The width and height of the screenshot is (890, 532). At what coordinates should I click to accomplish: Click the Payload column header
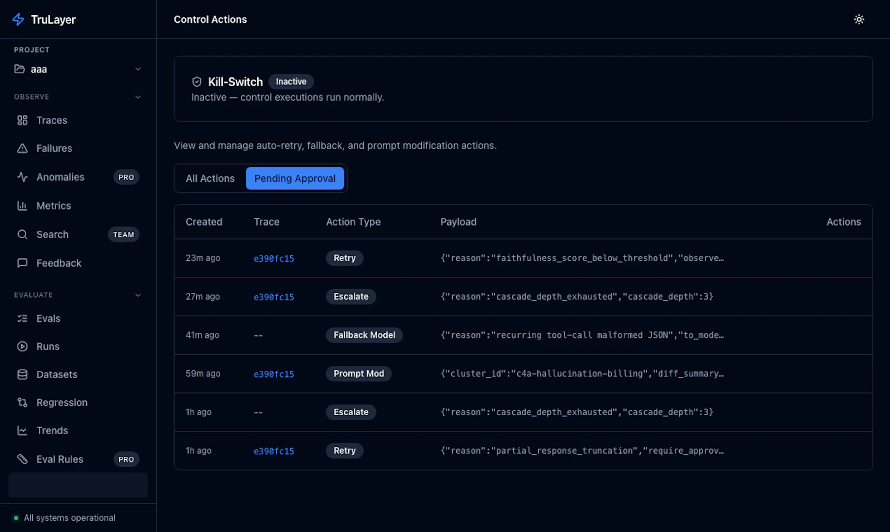tap(458, 222)
